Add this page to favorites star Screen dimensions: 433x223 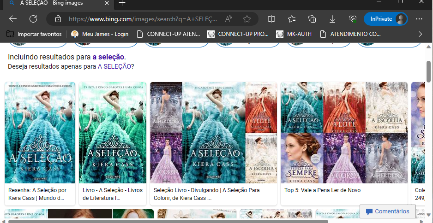point(247,19)
